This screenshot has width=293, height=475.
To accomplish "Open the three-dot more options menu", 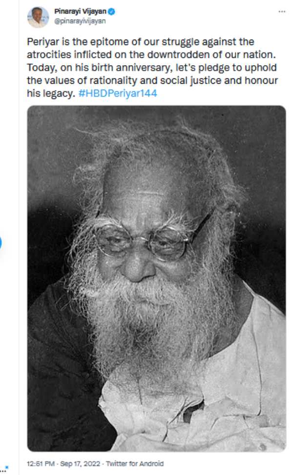I will pos(281,12).
